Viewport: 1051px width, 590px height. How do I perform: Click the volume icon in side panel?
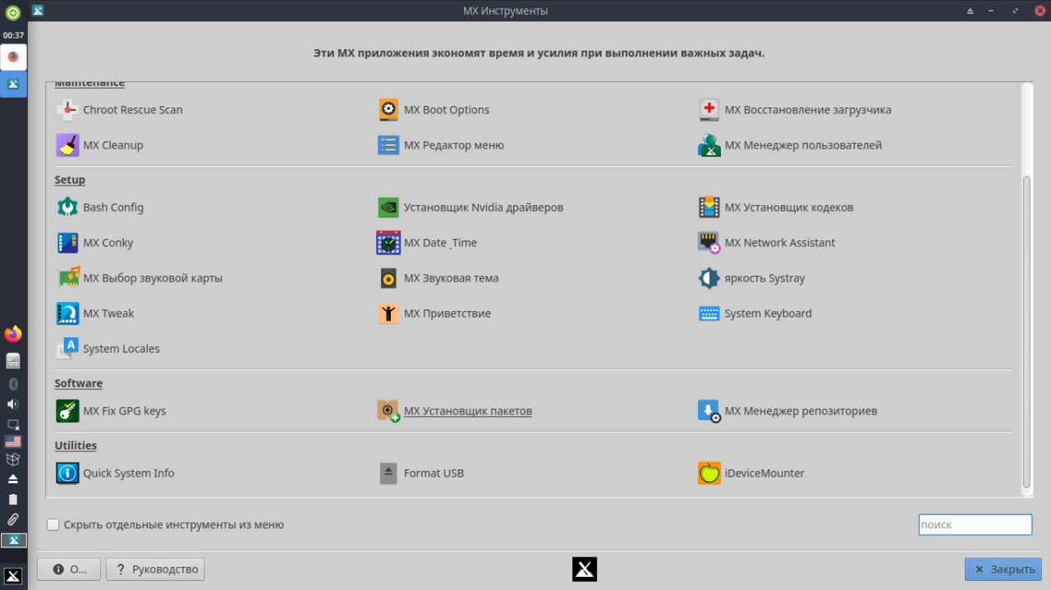point(13,404)
